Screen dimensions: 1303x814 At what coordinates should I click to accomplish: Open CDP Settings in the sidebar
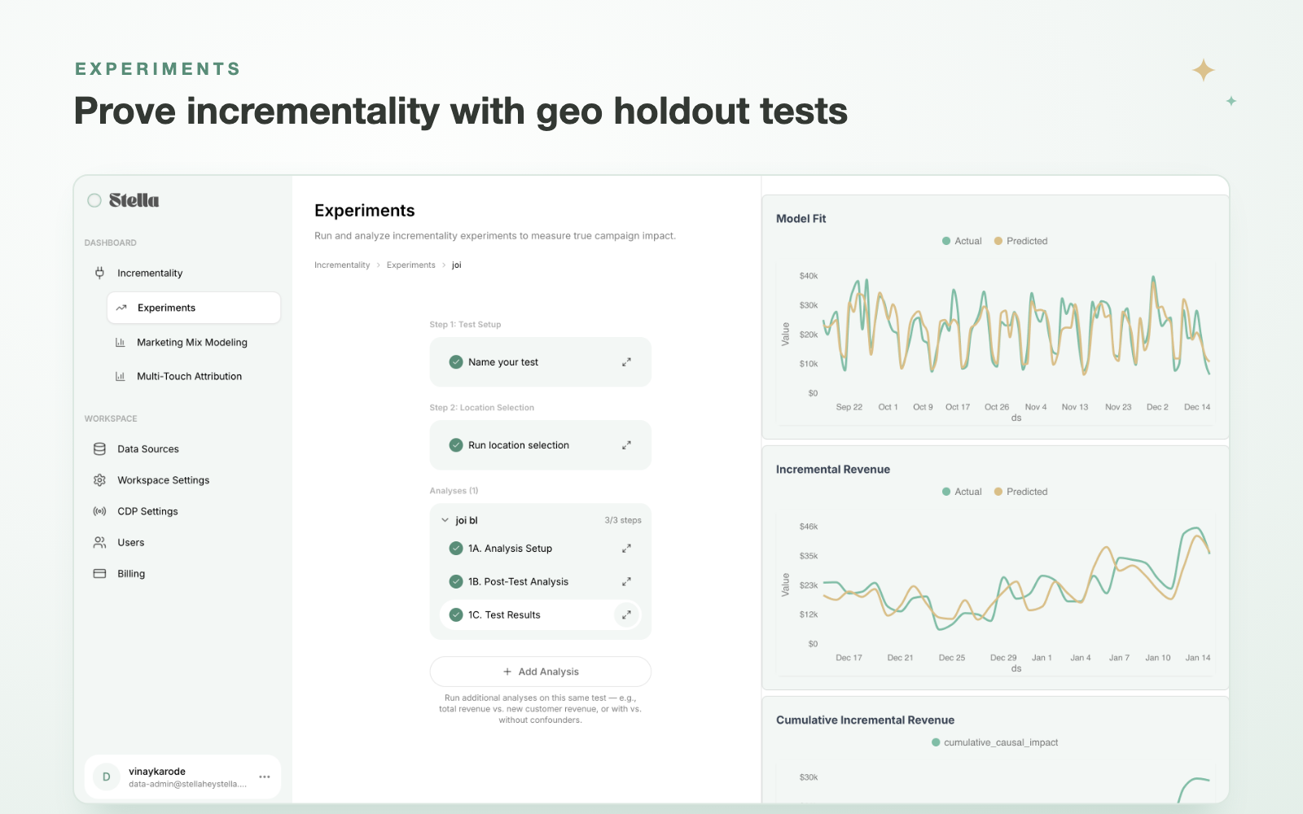tap(182, 511)
